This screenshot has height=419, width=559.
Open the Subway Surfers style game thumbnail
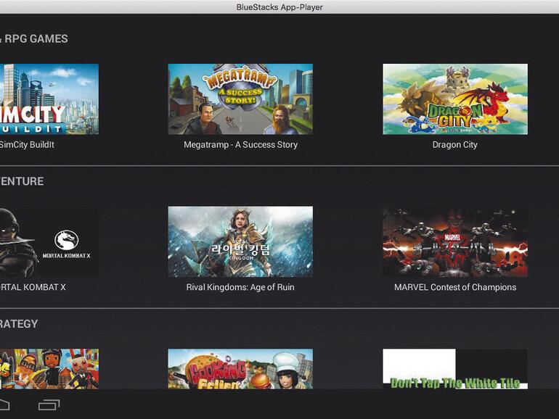pos(49,369)
